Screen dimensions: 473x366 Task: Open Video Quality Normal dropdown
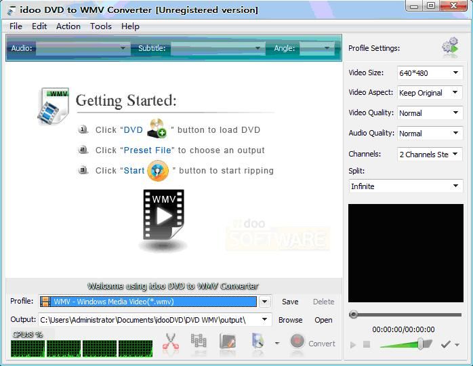point(430,113)
